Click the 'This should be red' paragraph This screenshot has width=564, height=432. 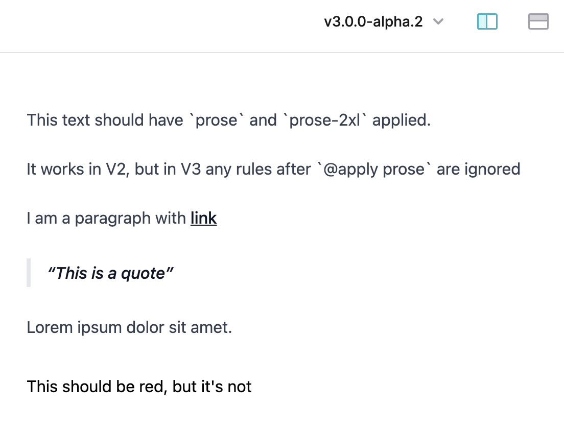139,387
